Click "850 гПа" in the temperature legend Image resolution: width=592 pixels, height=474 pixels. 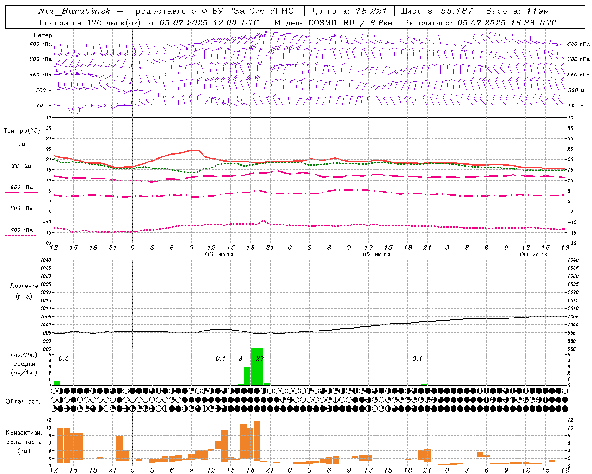[x=21, y=187]
